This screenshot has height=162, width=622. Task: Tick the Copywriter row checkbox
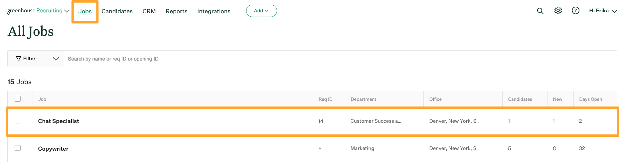pyautogui.click(x=18, y=148)
